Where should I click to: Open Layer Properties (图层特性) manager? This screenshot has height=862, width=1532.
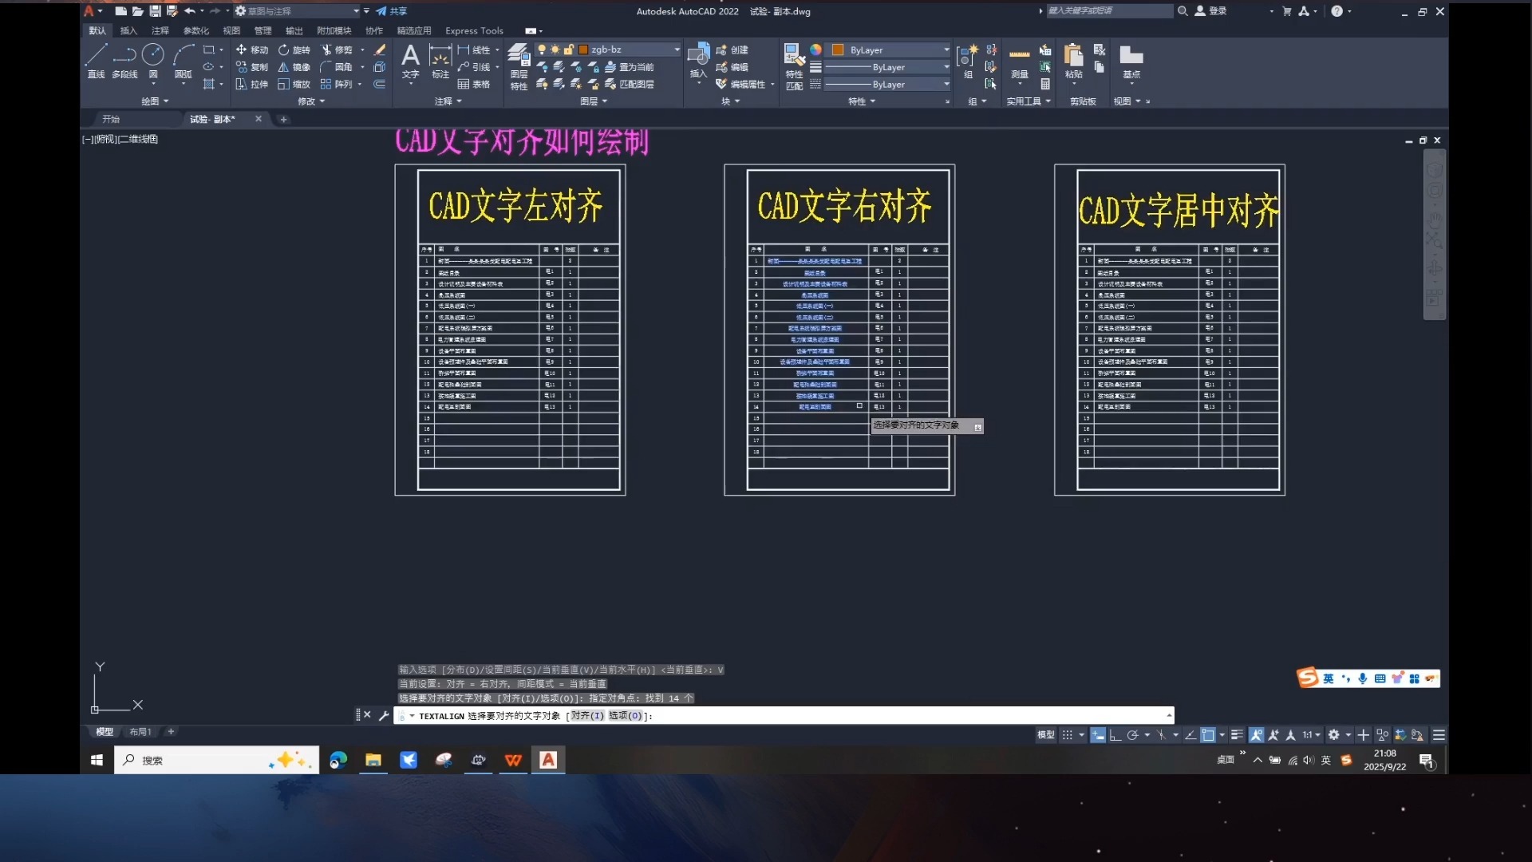pyautogui.click(x=519, y=66)
